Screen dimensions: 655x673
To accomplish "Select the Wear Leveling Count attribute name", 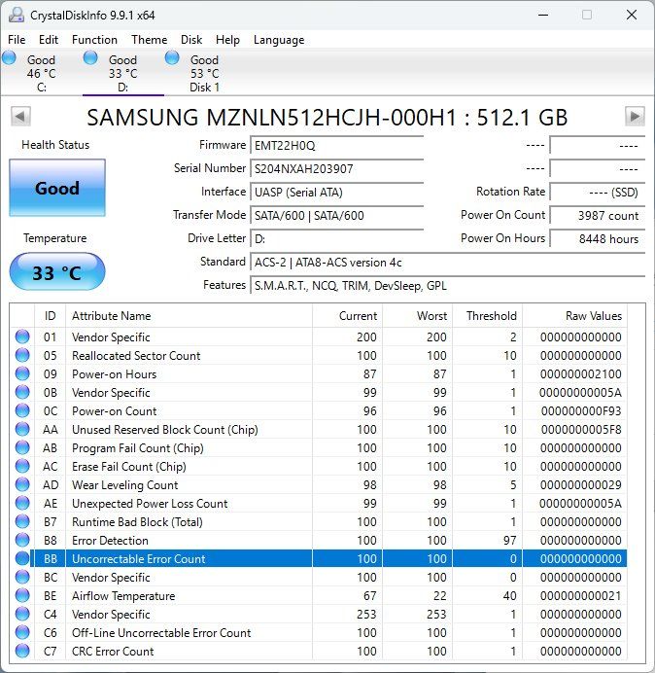I will click(x=124, y=485).
